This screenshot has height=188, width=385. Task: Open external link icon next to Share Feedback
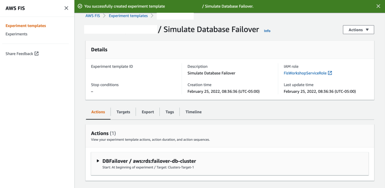pyautogui.click(x=36, y=53)
